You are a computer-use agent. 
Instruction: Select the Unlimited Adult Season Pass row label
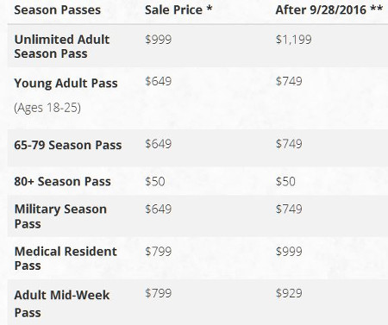[x=62, y=47]
